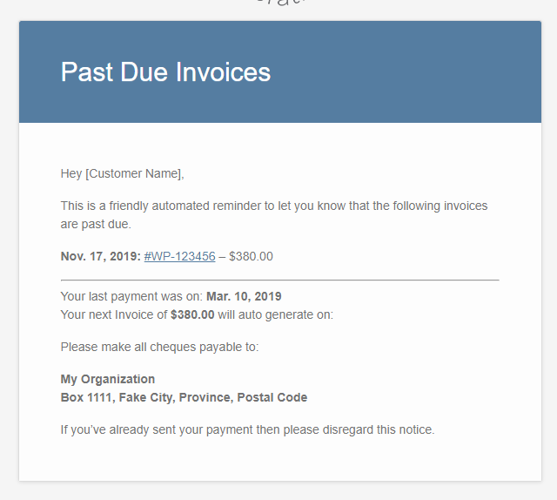The width and height of the screenshot is (557, 500).
Task: Click the 'Your last payment was on' text
Action: 131,296
